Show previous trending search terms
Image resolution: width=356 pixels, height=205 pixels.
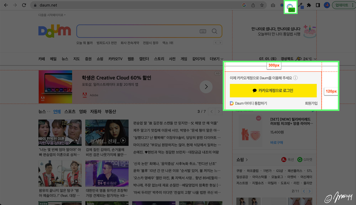coord(216,43)
